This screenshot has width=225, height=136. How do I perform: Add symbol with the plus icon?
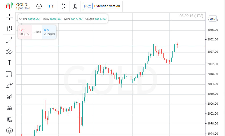pos(39,6)
